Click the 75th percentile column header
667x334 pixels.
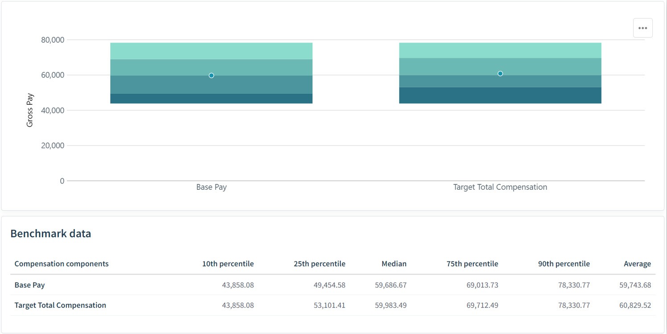(472, 264)
